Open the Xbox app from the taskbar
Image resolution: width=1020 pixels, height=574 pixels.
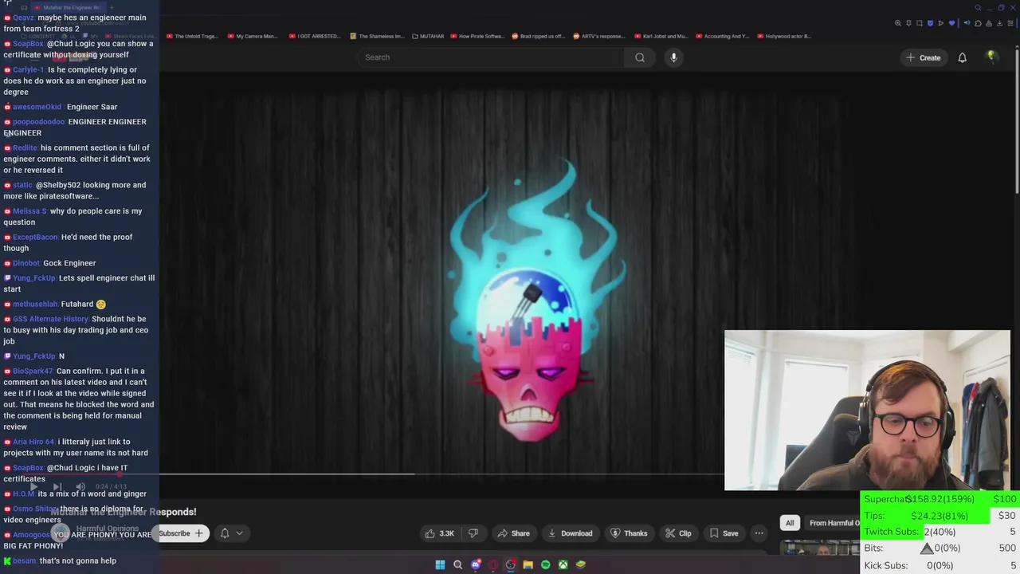tap(563, 564)
